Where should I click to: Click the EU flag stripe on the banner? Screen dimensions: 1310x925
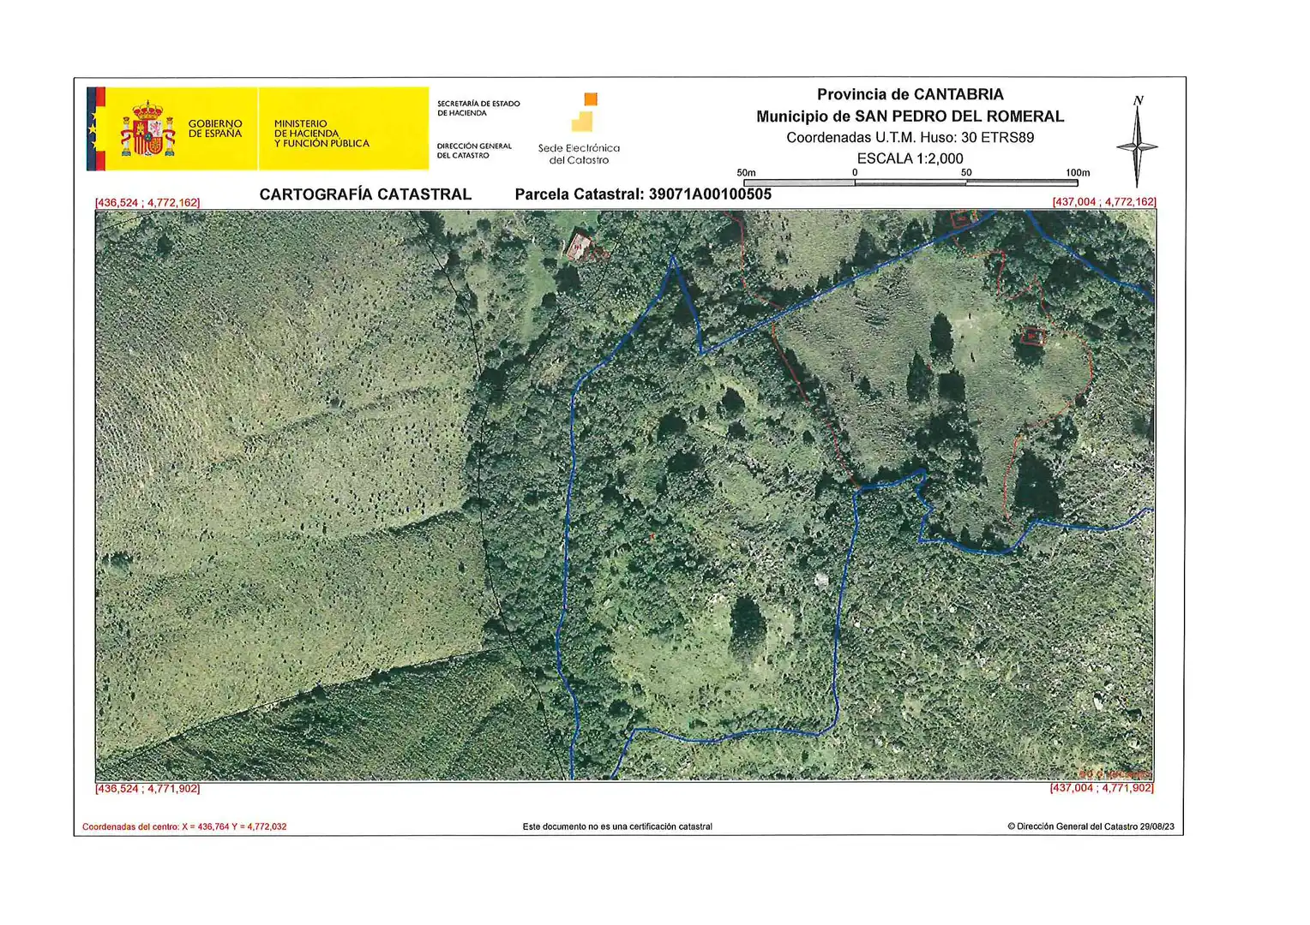coord(91,128)
